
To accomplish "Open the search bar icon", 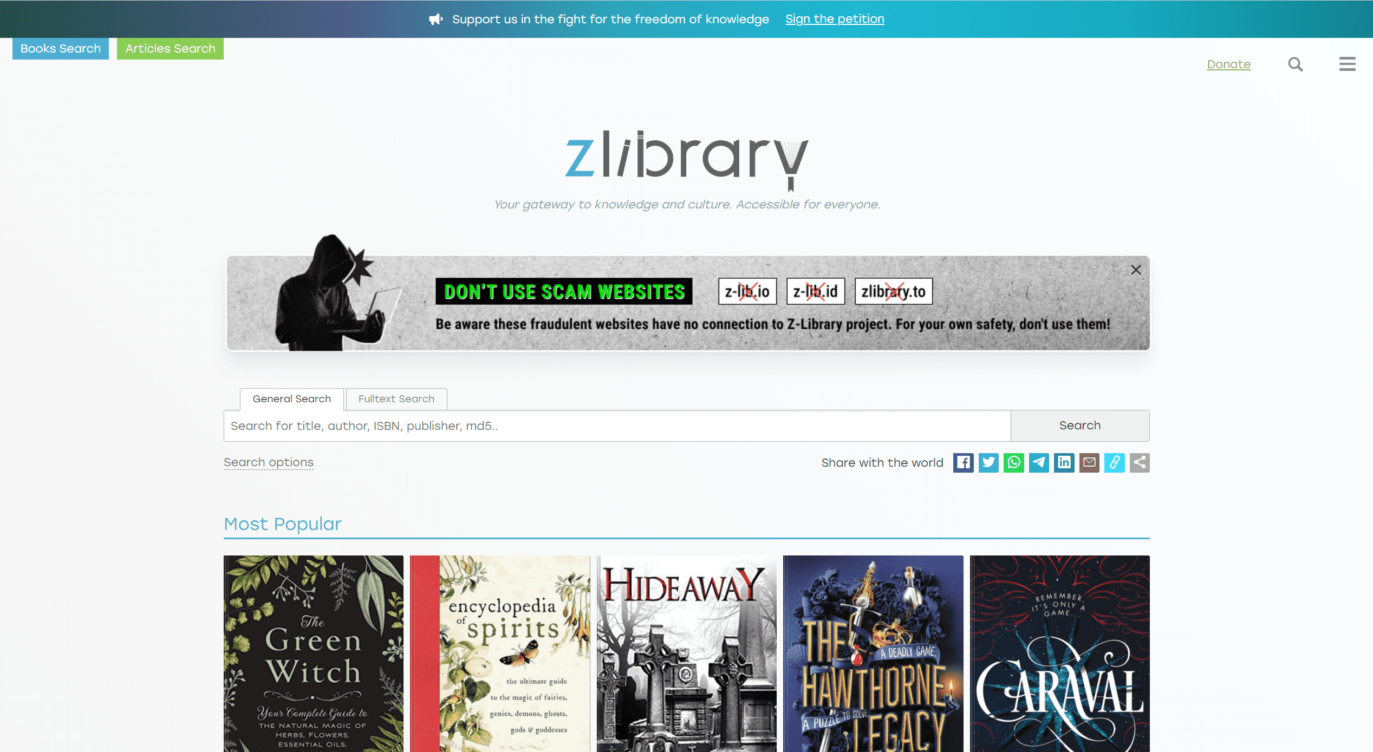I will tap(1296, 64).
